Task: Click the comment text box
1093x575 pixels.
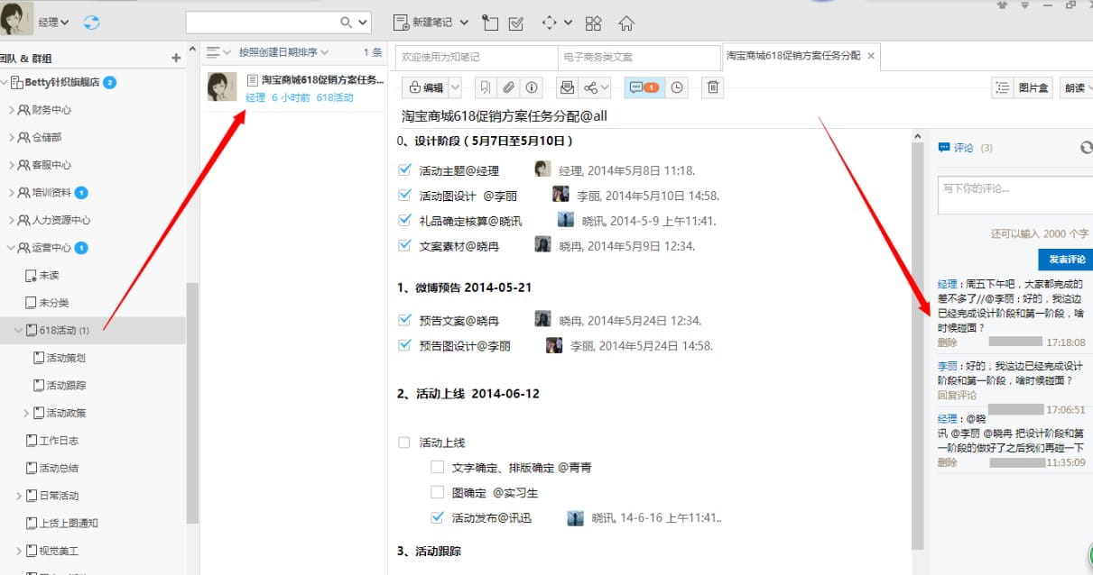Action: point(1015,196)
